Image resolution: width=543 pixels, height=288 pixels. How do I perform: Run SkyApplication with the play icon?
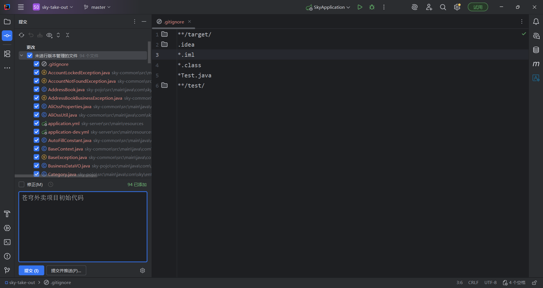click(x=360, y=7)
